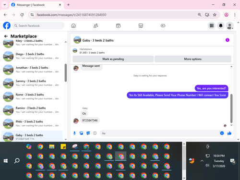This screenshot has width=240, height=180.
Task: Click chat scroll-up arrow
Action: 231,67
